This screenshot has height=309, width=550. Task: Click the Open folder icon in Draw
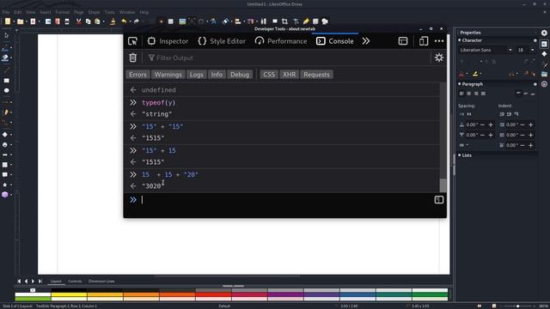(x=21, y=21)
